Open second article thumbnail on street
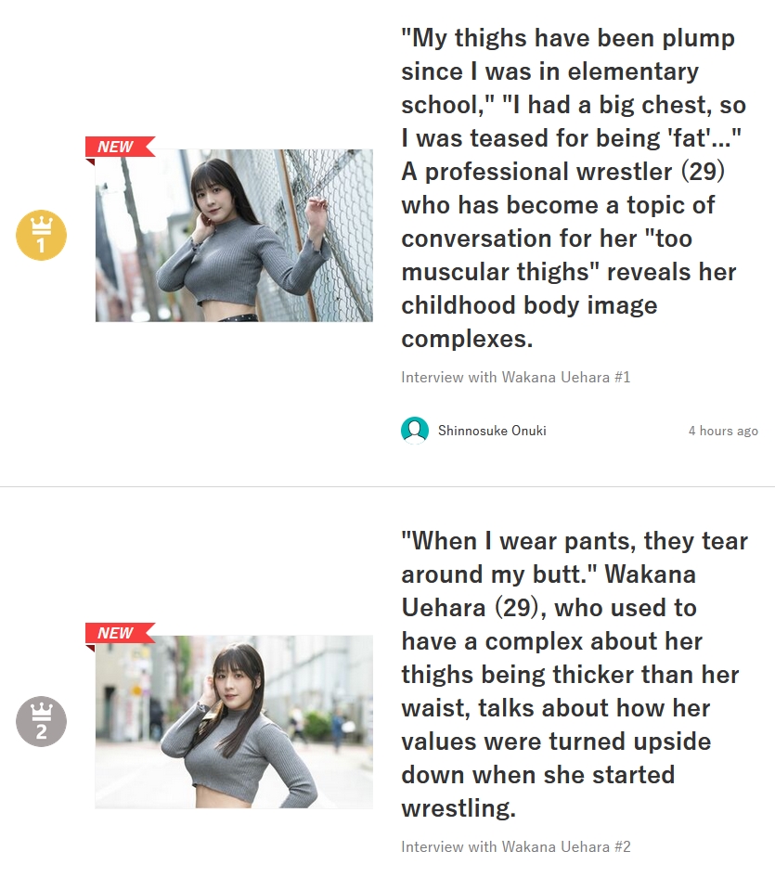 [234, 721]
